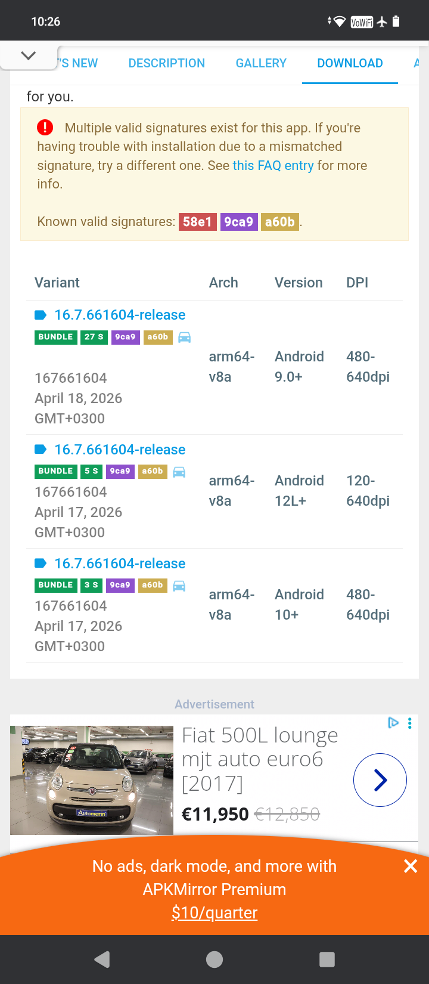Click the 27 S splits badge
Screen dimensions: 429x984
pos(94,337)
